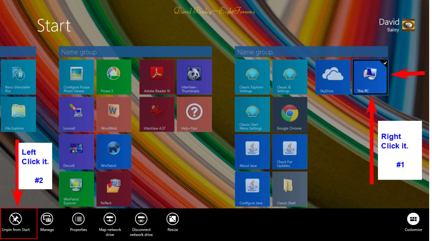Open the Iconoid tile
Screen dimensions: 432x241
77,114
